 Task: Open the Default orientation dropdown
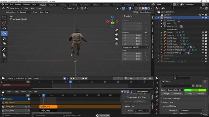(24, 12)
